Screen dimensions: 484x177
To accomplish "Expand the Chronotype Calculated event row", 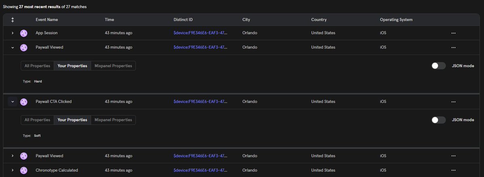I will point(13,170).
